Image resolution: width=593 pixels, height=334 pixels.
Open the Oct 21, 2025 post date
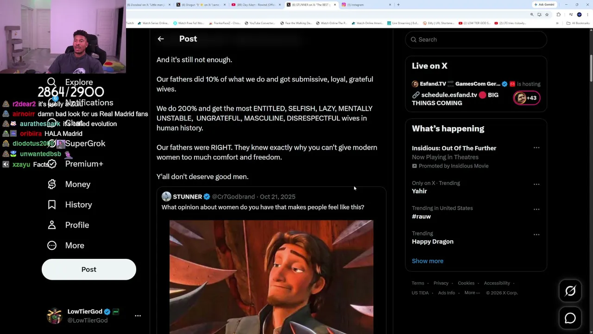click(278, 197)
